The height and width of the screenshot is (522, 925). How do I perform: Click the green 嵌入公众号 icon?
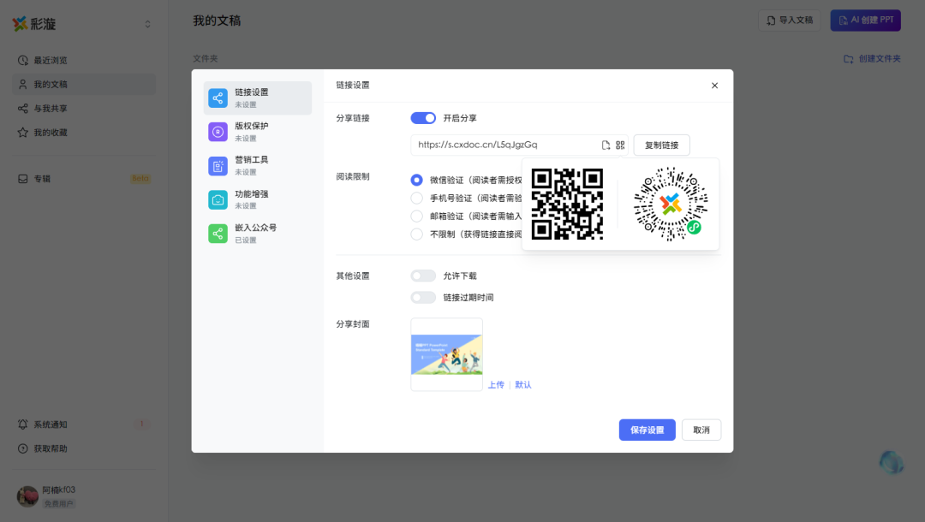coord(218,234)
